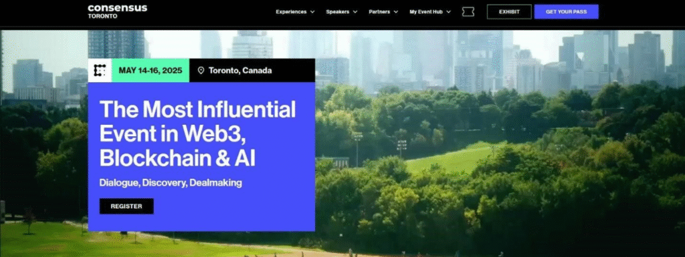The image size is (685, 257).
Task: Click the GET YOUR PASS button
Action: tap(566, 12)
